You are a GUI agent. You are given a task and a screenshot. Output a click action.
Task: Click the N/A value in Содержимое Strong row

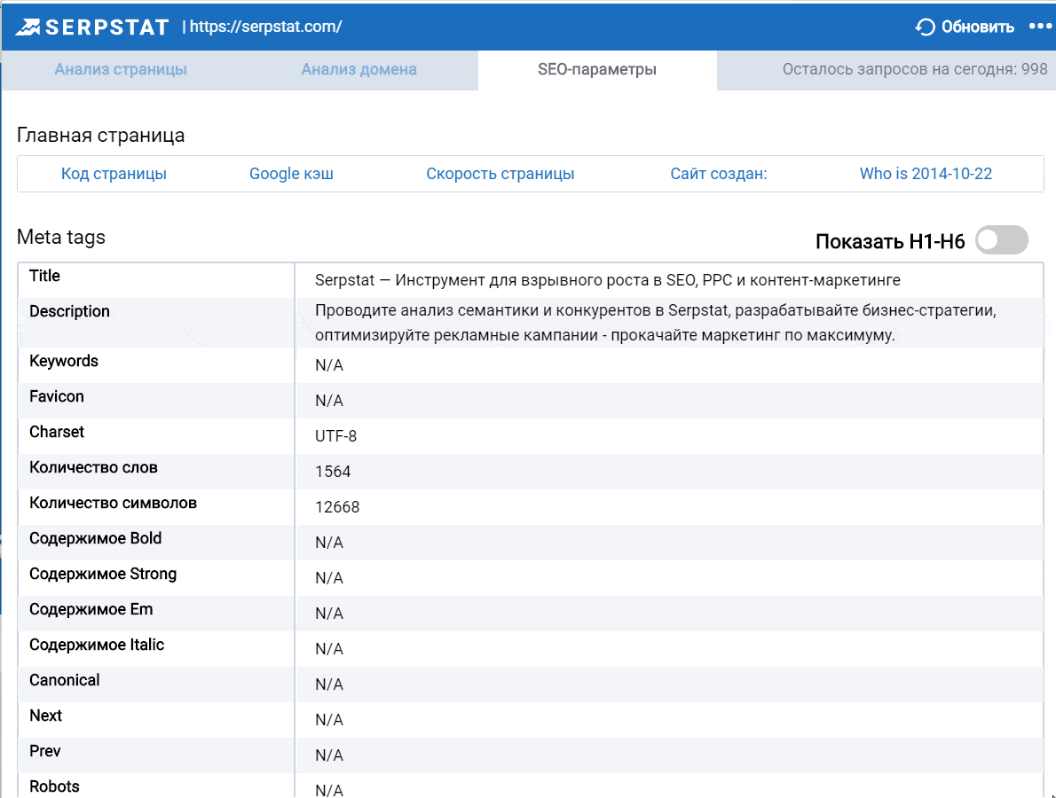[x=329, y=578]
